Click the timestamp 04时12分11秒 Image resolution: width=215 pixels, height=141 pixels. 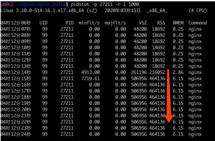click(x=15, y=54)
